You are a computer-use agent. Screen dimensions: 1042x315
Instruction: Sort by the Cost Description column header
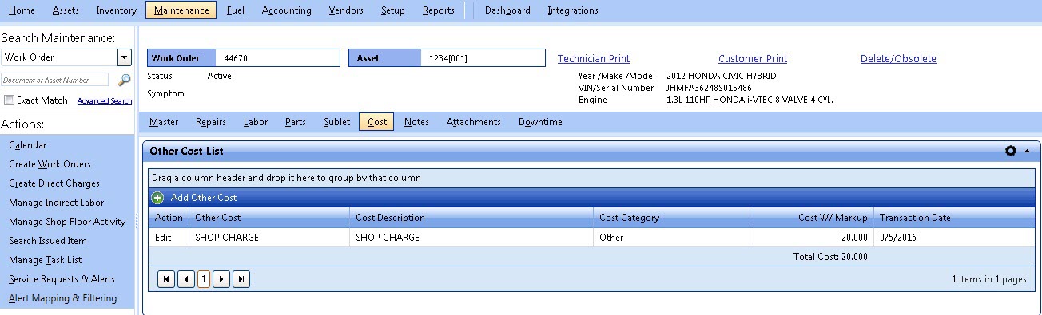coord(472,218)
